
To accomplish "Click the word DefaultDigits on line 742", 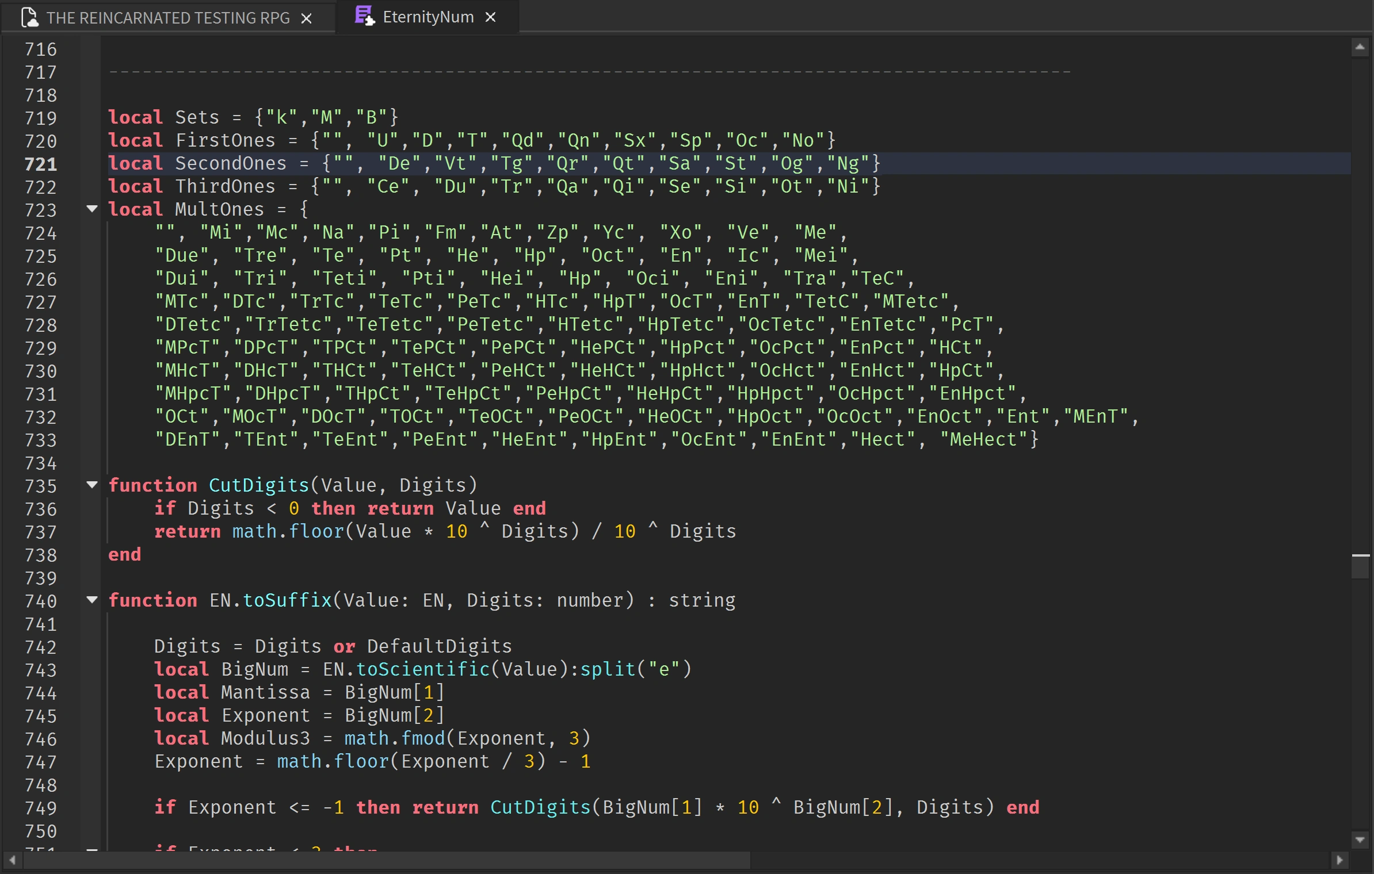I will (x=439, y=646).
